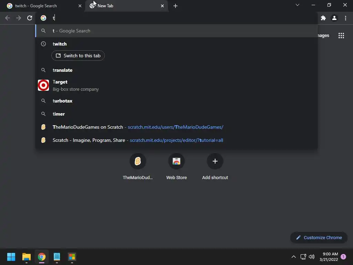
Task: Go forward with the forward arrow
Action: click(x=19, y=18)
